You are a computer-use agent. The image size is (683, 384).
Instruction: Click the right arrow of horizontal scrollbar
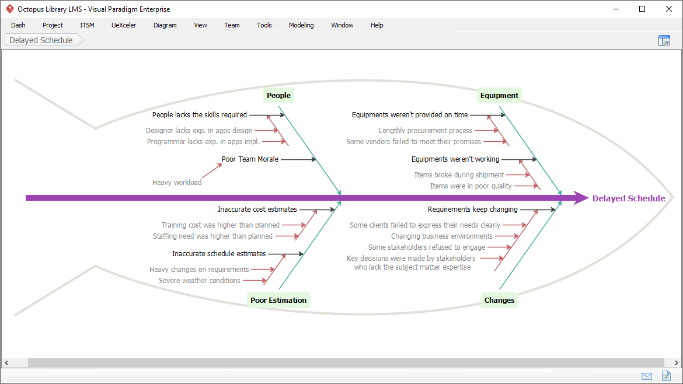point(676,363)
